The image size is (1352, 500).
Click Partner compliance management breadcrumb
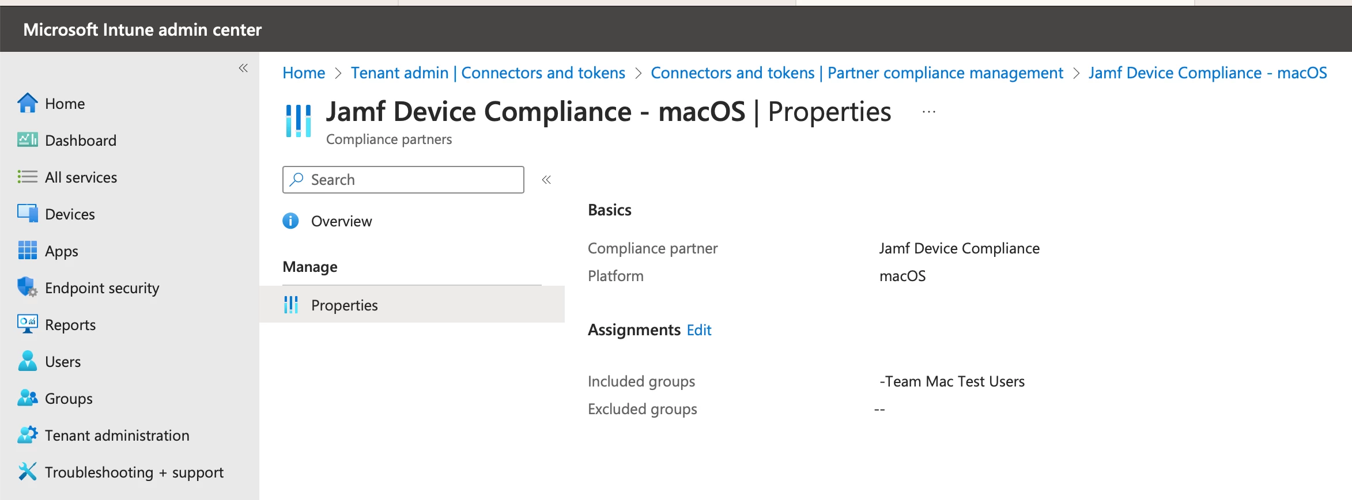[x=856, y=73]
